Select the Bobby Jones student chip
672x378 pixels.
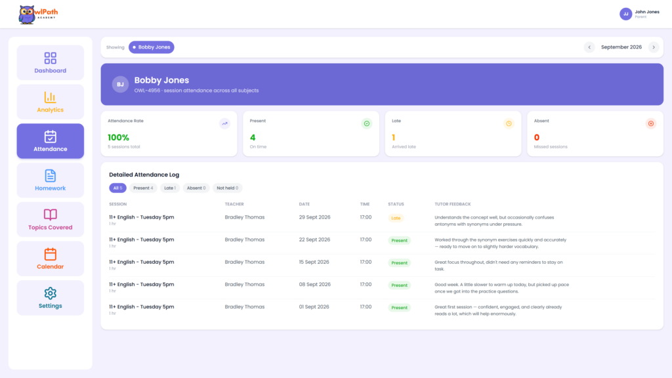[152, 47]
